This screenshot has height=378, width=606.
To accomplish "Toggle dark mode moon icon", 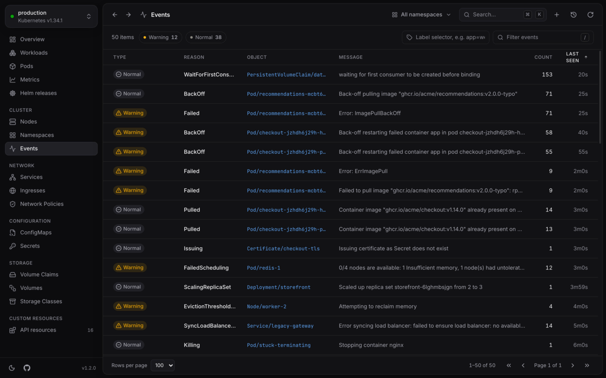I will coord(12,368).
